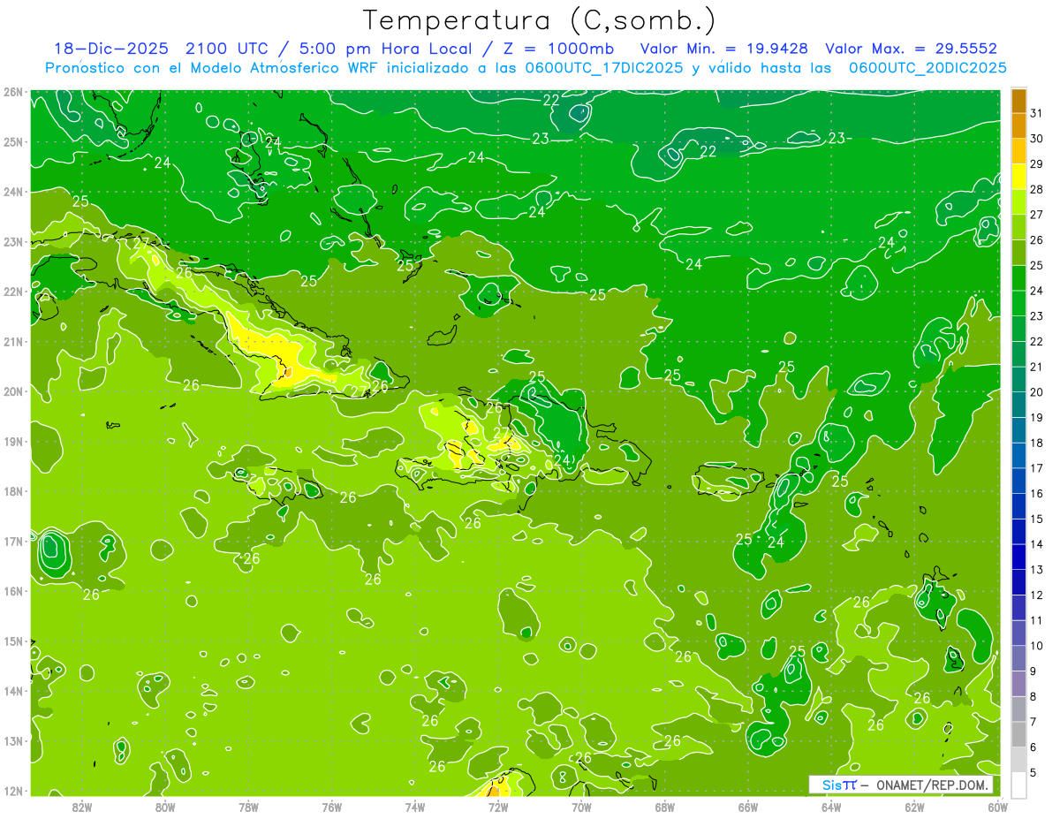This screenshot has width=1060, height=819.
Task: Click the 26N latitude axis label
Action: (x=13, y=92)
